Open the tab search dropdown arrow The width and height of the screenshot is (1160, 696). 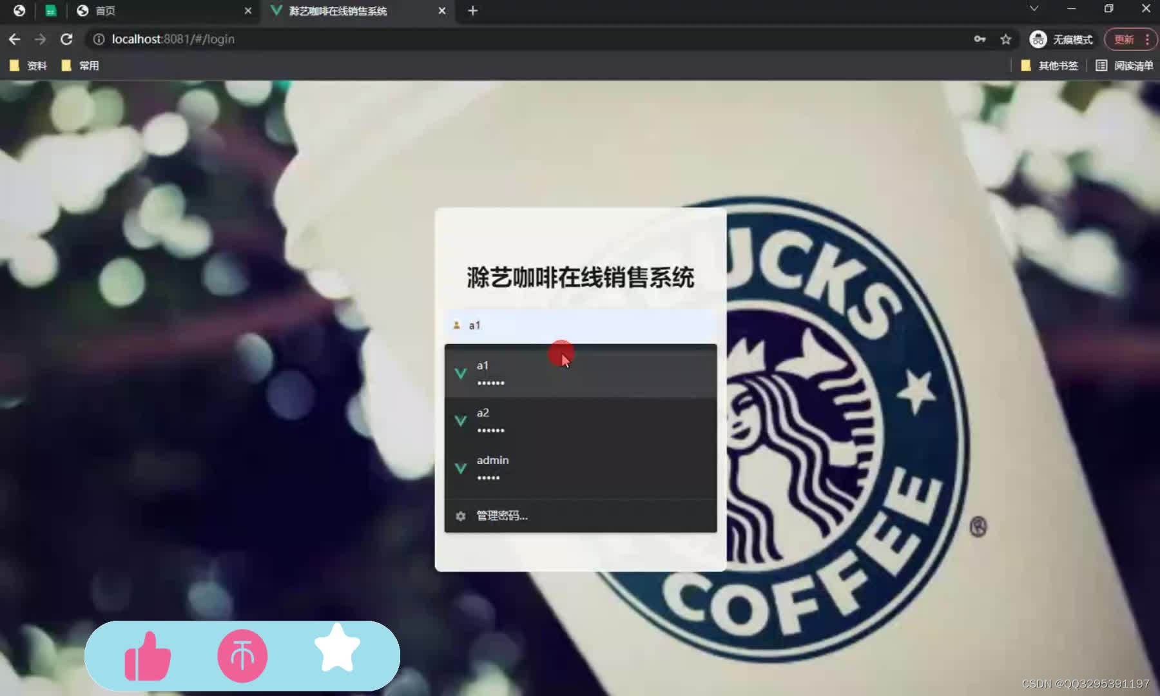click(x=1034, y=8)
